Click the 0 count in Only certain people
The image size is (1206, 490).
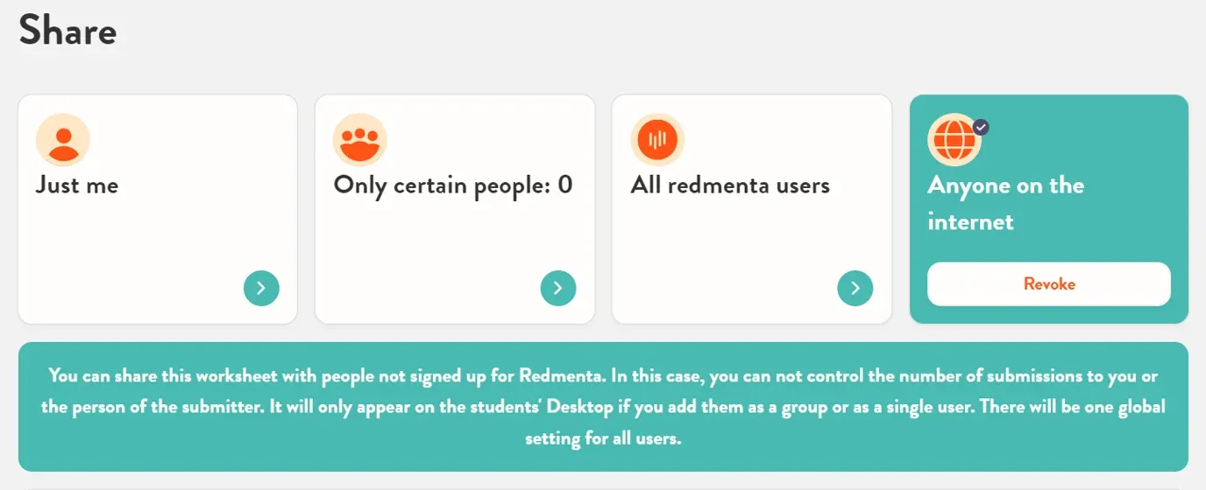click(565, 185)
